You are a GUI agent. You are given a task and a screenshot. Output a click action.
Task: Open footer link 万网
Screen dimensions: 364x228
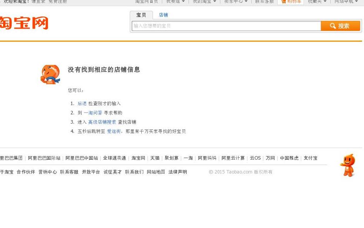[x=270, y=158]
